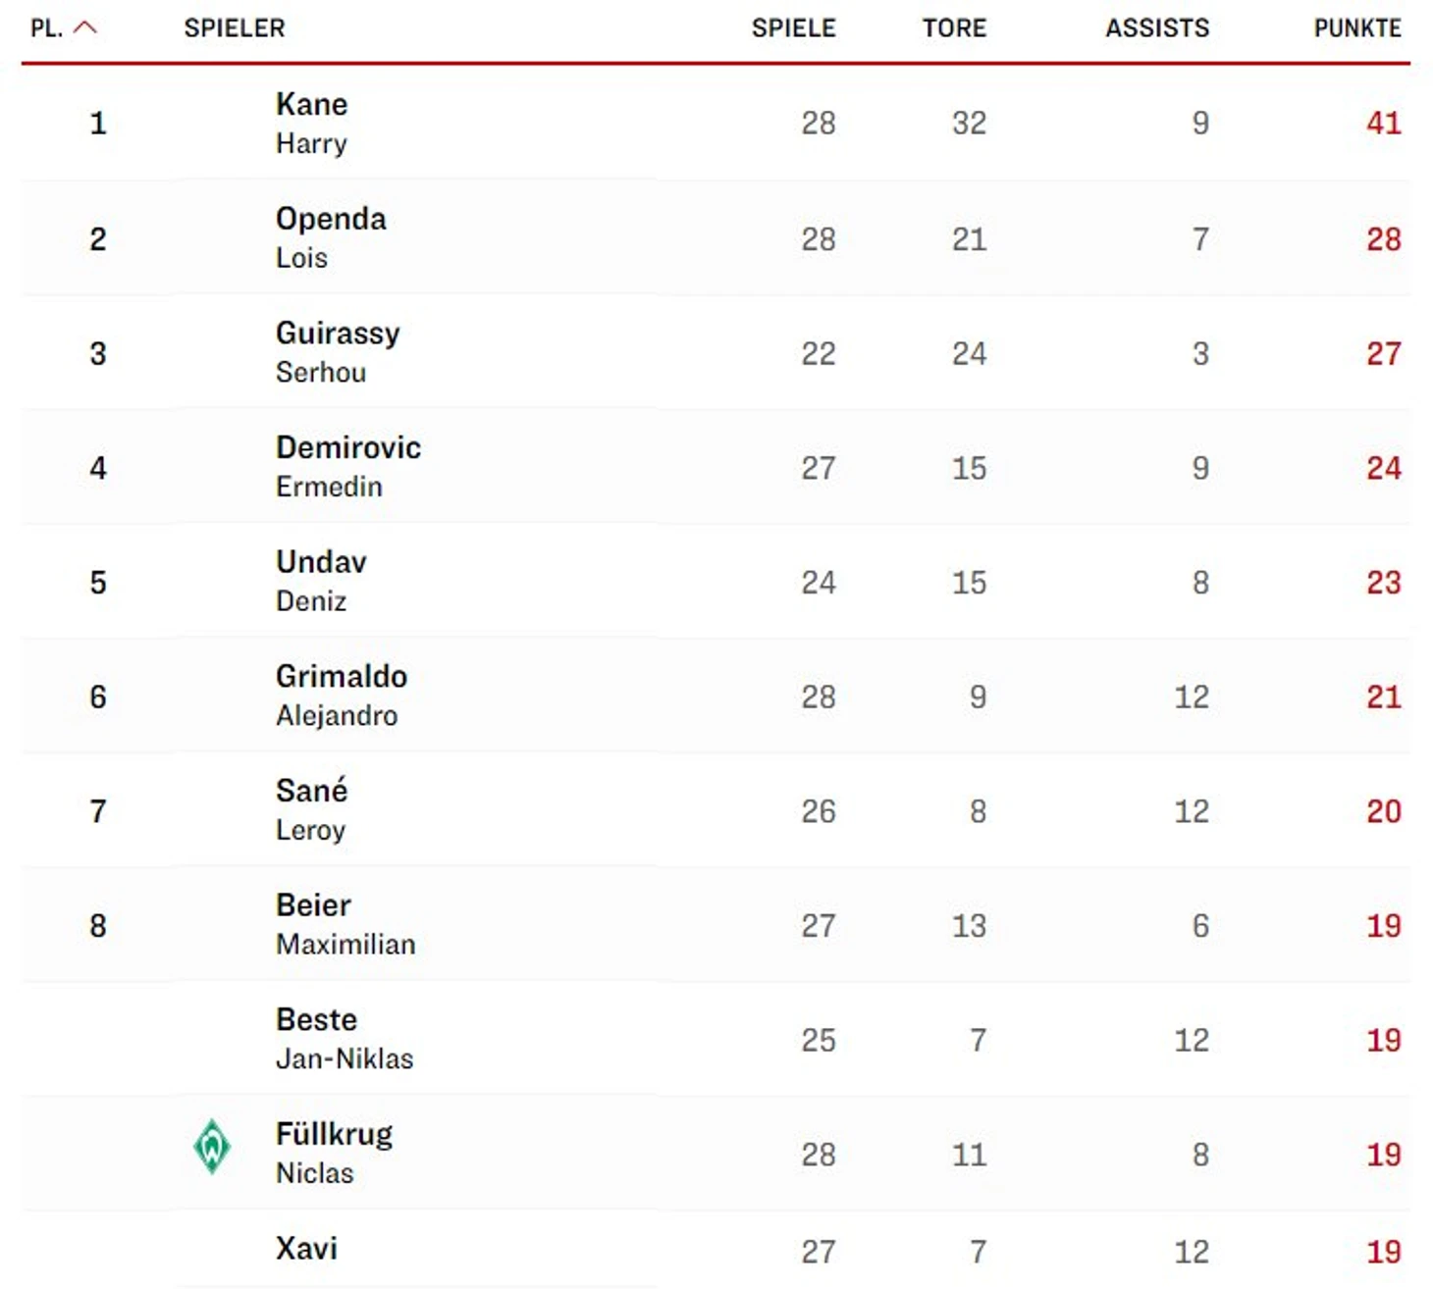The image size is (1433, 1289).
Task: Open the Xavi player entry
Action: [x=307, y=1248]
